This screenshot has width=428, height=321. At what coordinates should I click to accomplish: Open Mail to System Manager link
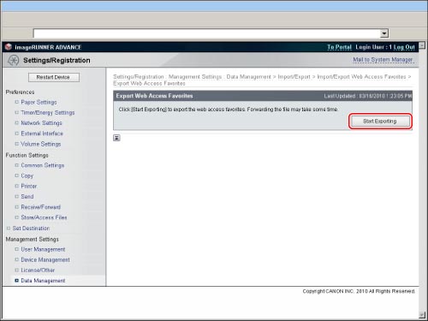(383, 60)
